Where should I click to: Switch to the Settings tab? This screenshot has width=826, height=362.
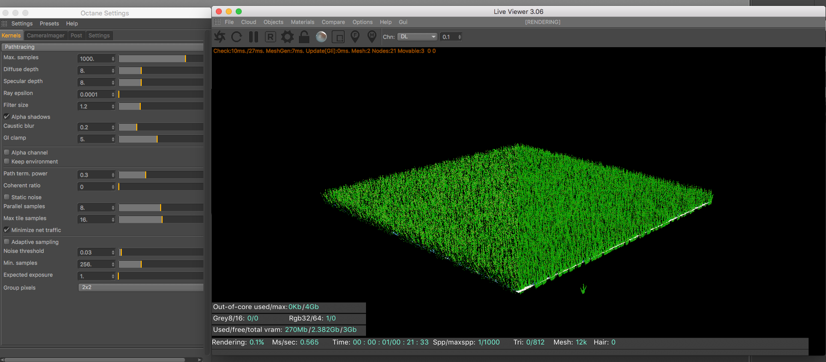tap(99, 35)
